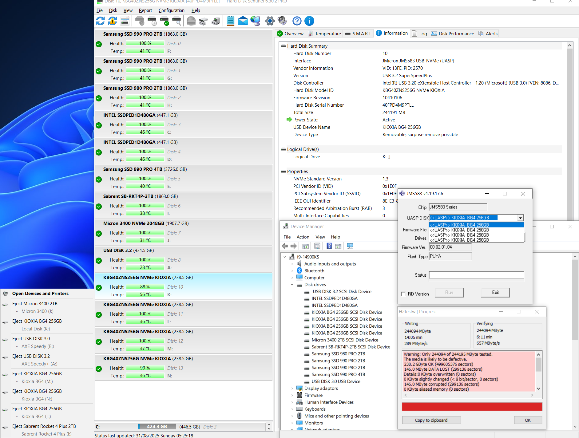Click the blue question mark help icon
This screenshot has height=438, width=579.
[x=297, y=21]
